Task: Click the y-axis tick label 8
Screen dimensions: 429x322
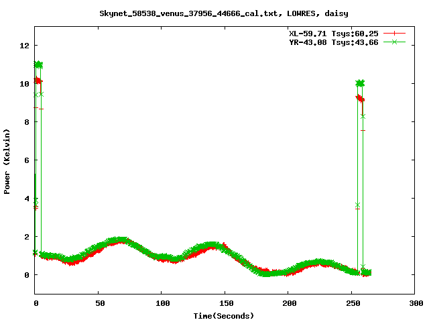Action: (27, 122)
